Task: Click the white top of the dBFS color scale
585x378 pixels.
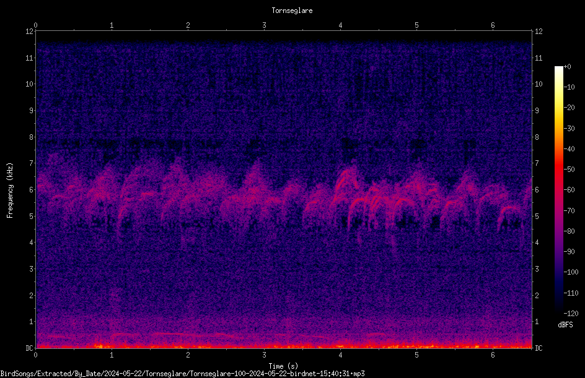Action: pyautogui.click(x=558, y=69)
